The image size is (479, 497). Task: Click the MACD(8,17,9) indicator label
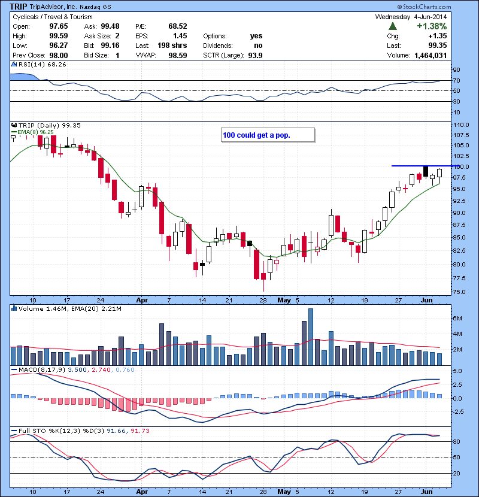[42, 370]
